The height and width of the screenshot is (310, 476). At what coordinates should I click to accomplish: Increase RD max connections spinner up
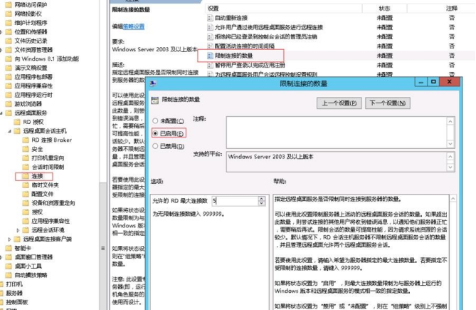[x=261, y=198]
